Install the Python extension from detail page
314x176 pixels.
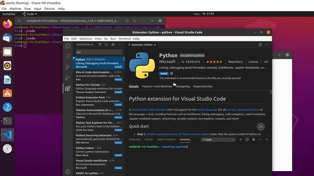[163, 73]
